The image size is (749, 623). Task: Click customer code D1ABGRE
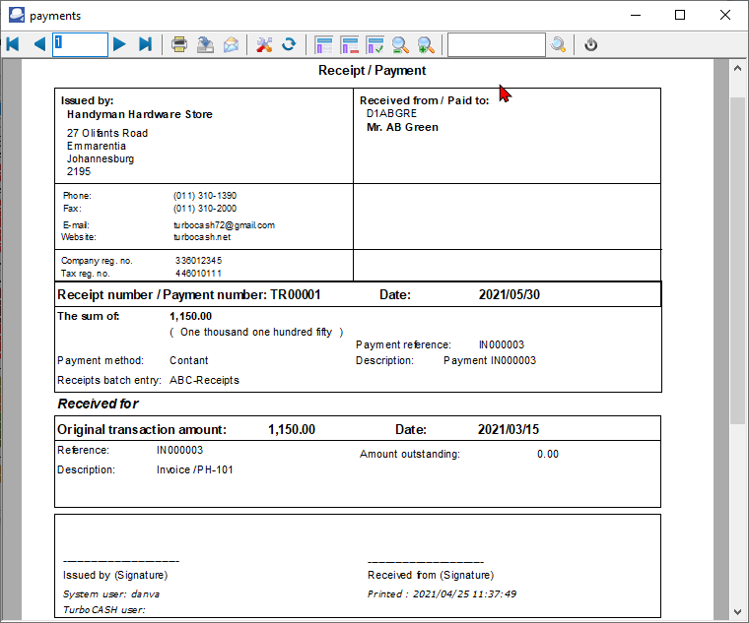tap(391, 113)
